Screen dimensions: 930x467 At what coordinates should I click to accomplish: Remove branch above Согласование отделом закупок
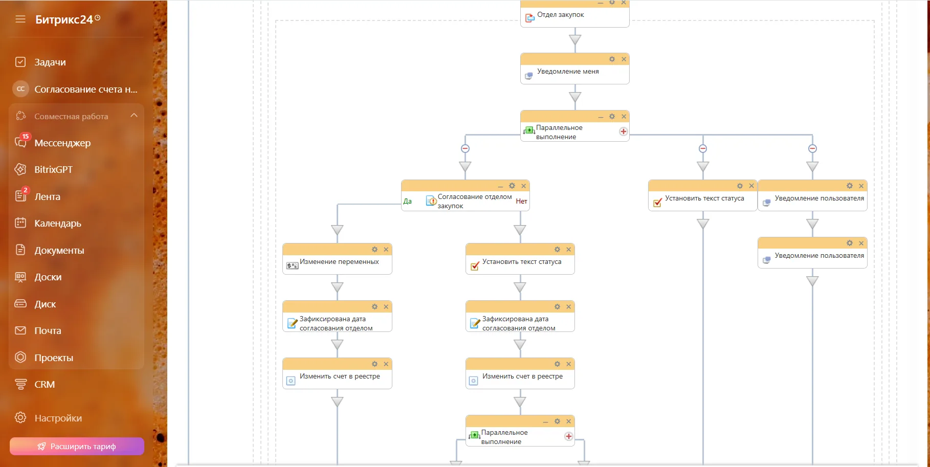(465, 148)
